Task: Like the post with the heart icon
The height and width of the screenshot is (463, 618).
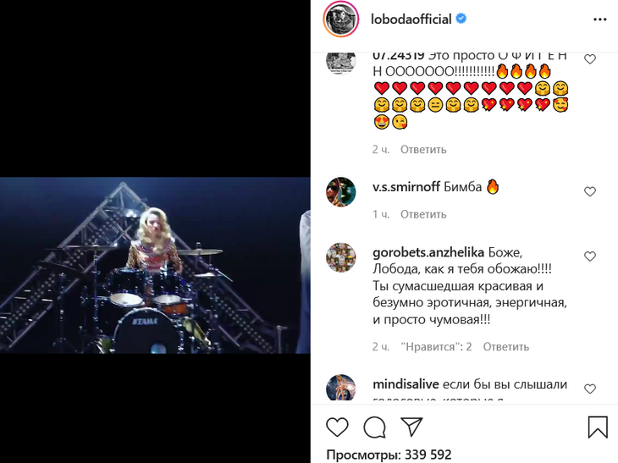Action: click(x=338, y=427)
